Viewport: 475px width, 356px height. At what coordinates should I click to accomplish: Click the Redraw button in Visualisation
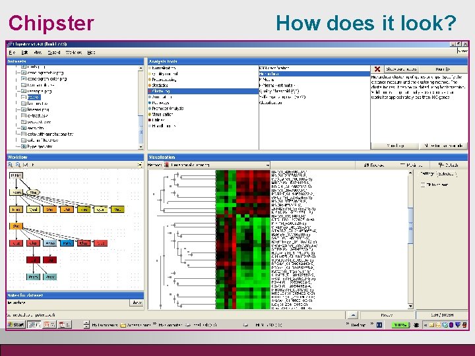tap(374, 165)
